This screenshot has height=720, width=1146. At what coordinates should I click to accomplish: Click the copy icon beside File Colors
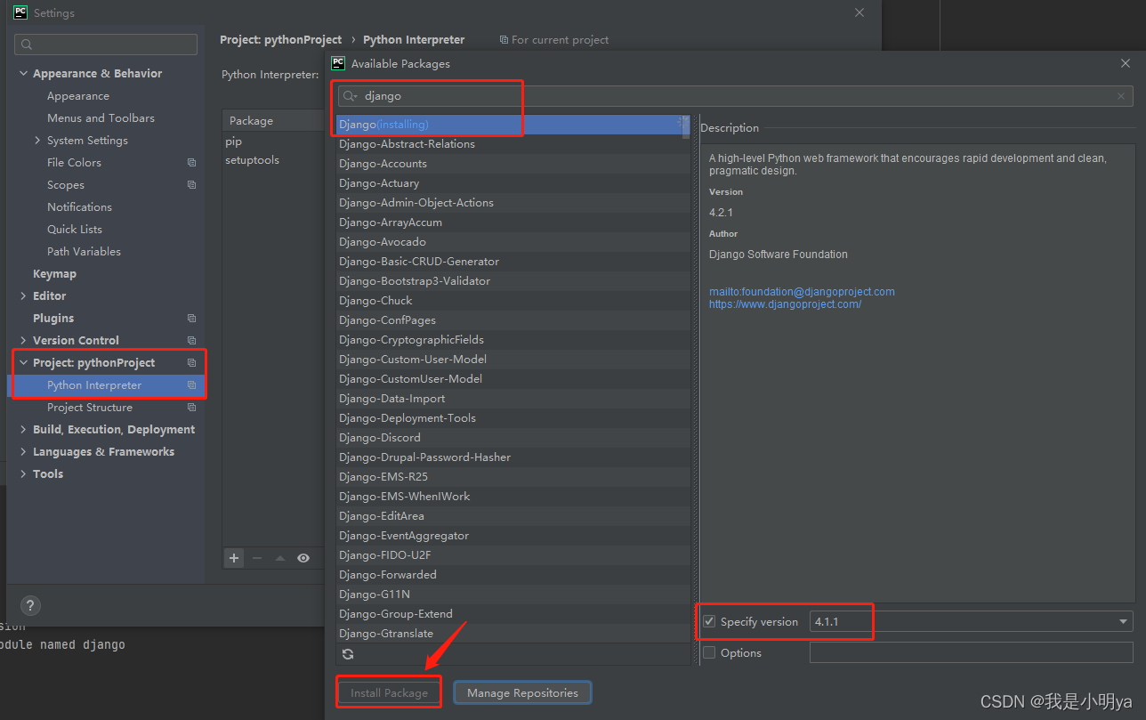pyautogui.click(x=191, y=163)
